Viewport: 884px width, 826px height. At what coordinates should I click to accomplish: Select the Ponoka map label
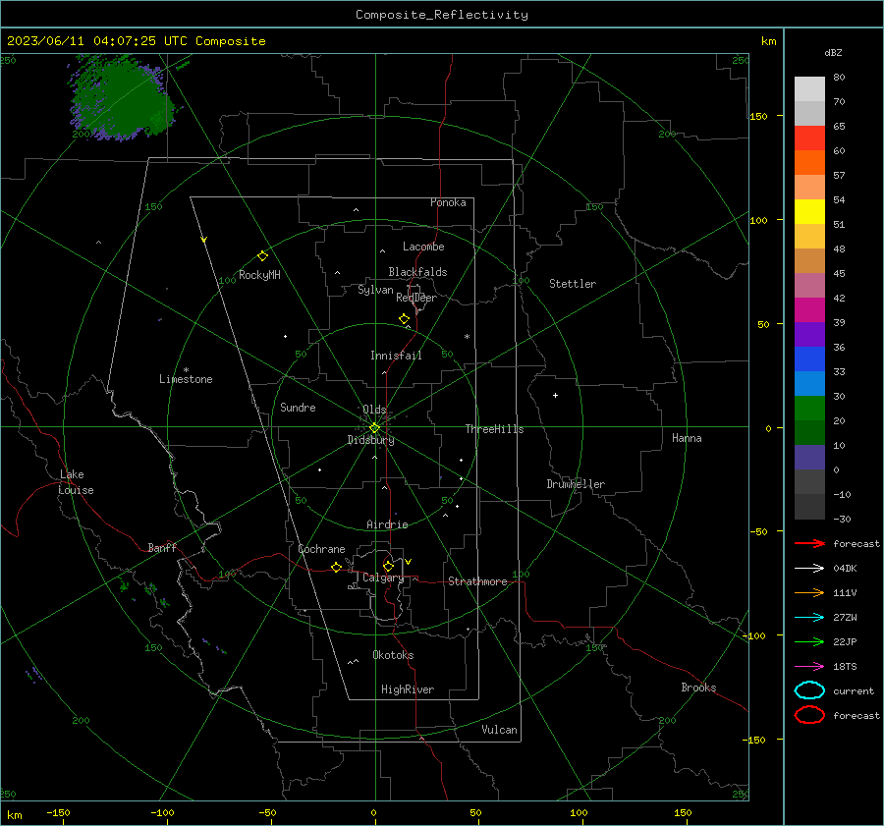[448, 202]
